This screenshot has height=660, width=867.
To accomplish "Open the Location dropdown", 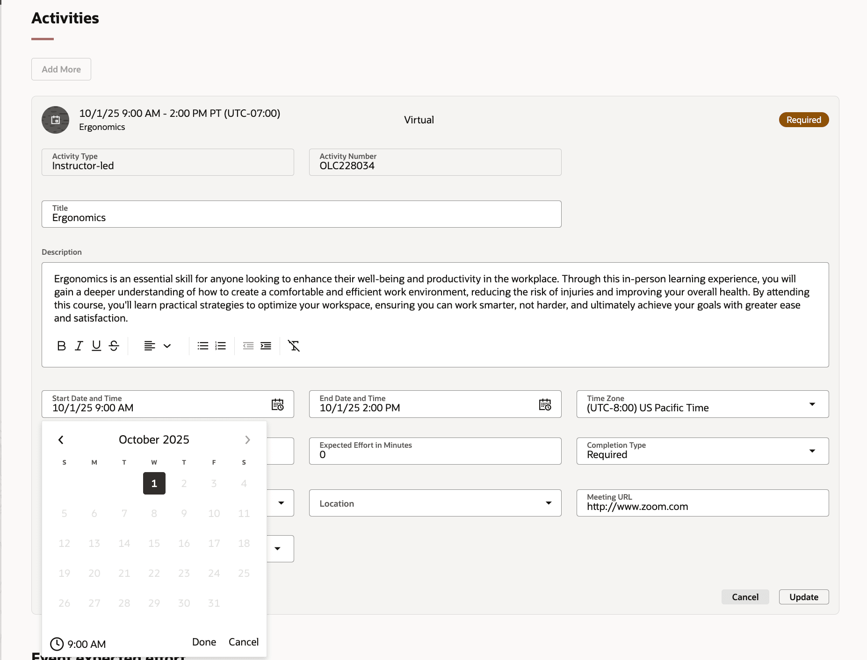I will [548, 503].
